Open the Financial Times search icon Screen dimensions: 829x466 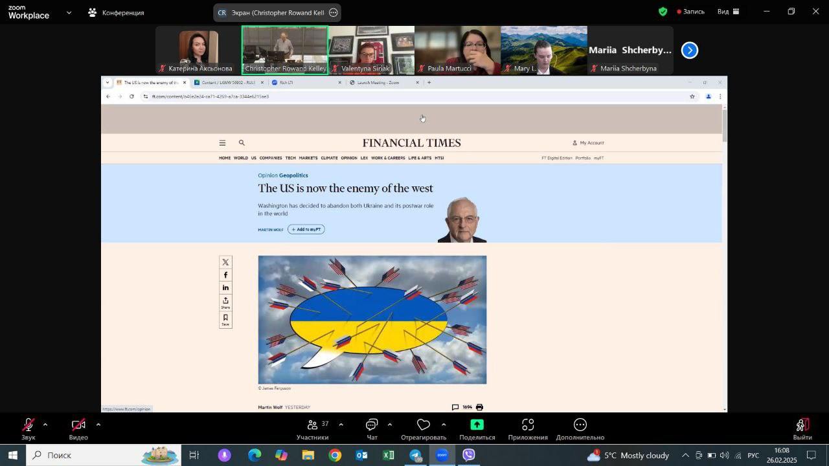pos(242,143)
